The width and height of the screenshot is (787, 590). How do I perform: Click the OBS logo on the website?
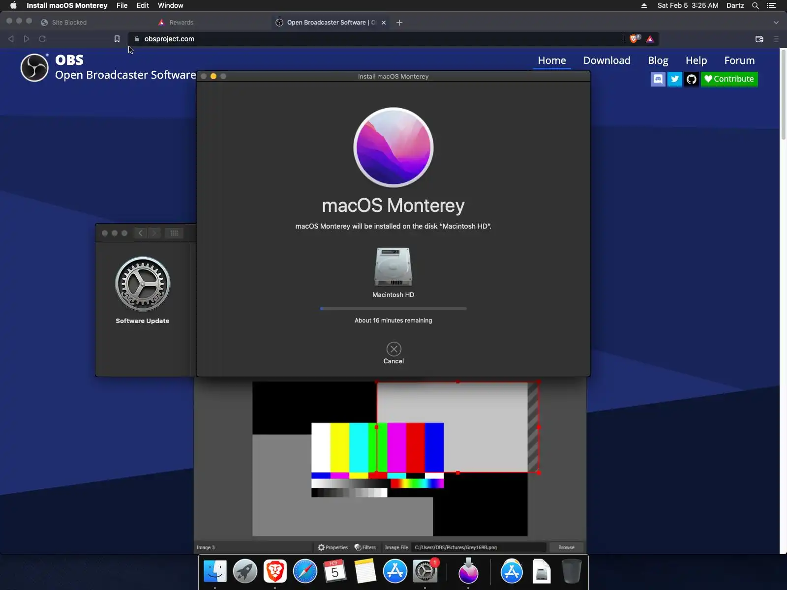tap(34, 67)
